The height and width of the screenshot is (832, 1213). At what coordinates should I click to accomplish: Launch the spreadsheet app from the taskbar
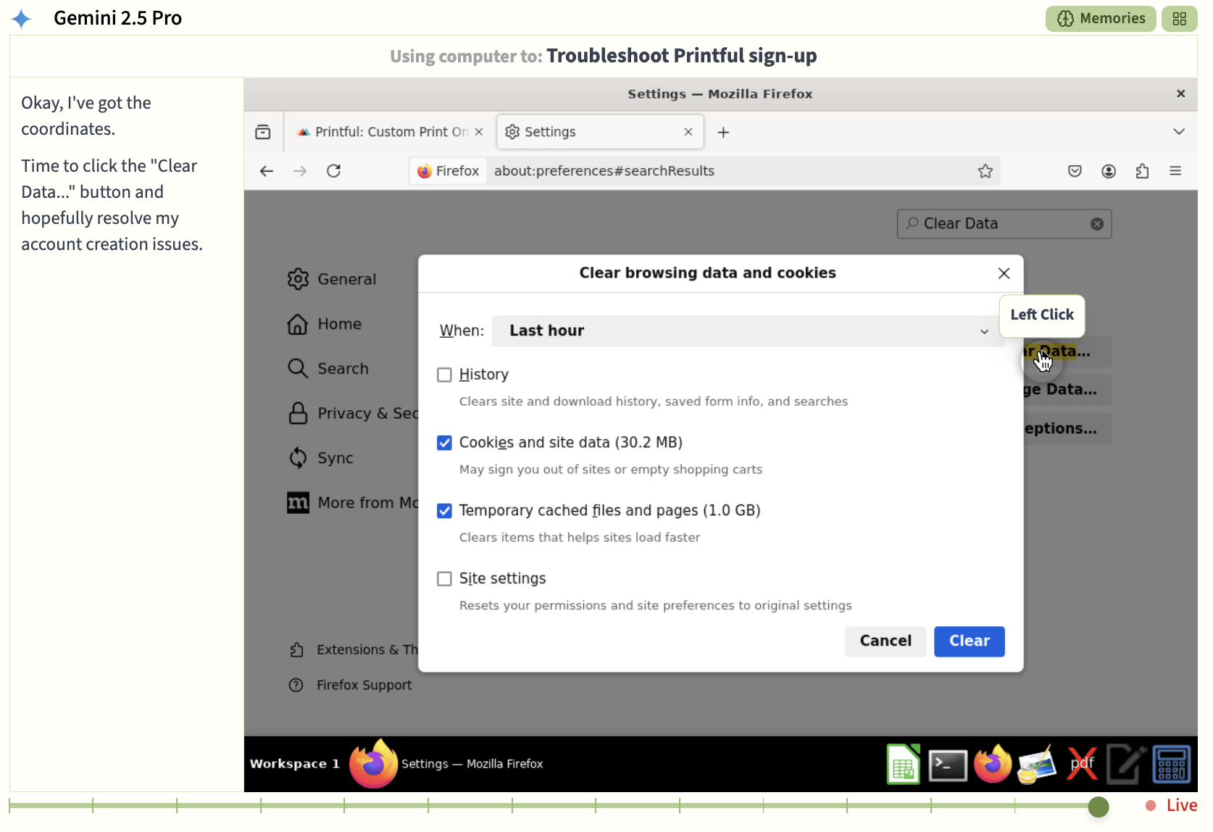[x=904, y=765]
